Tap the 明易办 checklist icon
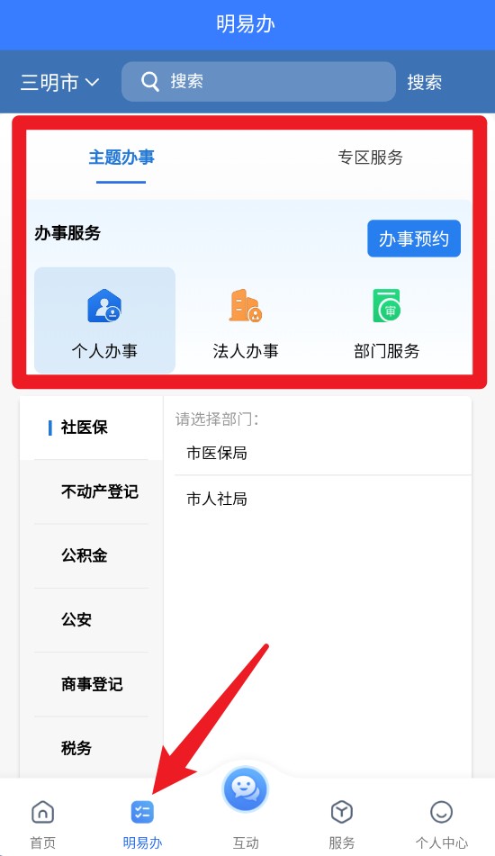Screen dimensions: 495x856 pyautogui.click(x=142, y=812)
